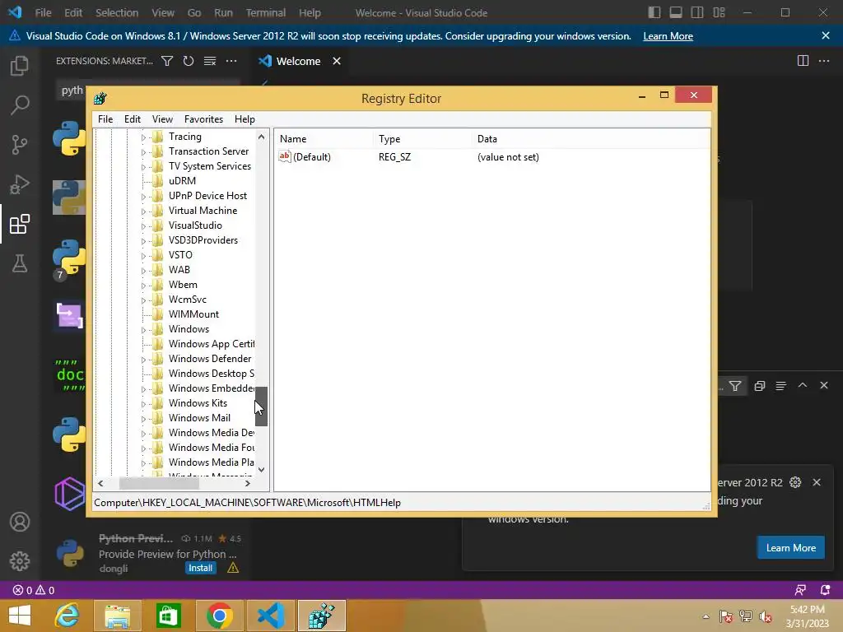The height and width of the screenshot is (632, 843).
Task: Click Learn More button in notification
Action: (791, 547)
